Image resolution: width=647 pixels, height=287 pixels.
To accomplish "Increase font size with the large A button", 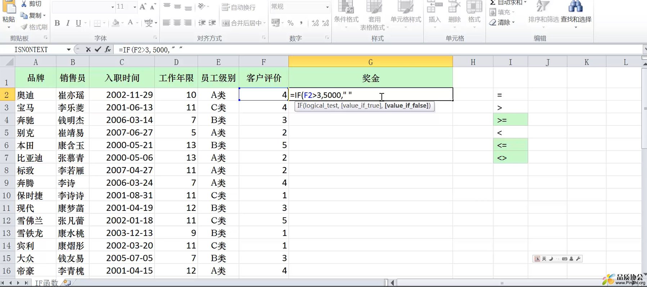I will click(x=143, y=6).
